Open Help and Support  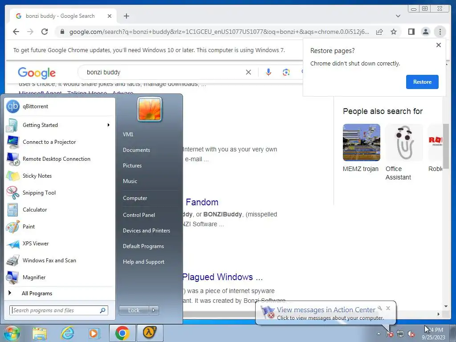coord(144,262)
